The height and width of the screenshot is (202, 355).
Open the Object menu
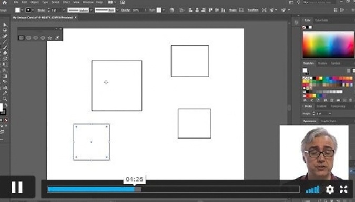(x=34, y=2)
